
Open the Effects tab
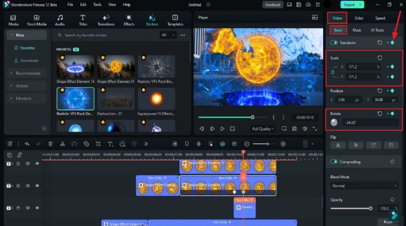pos(129,20)
